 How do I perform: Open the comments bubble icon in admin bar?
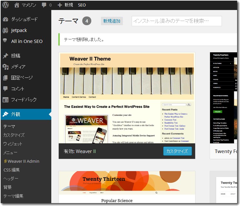point(44,5)
